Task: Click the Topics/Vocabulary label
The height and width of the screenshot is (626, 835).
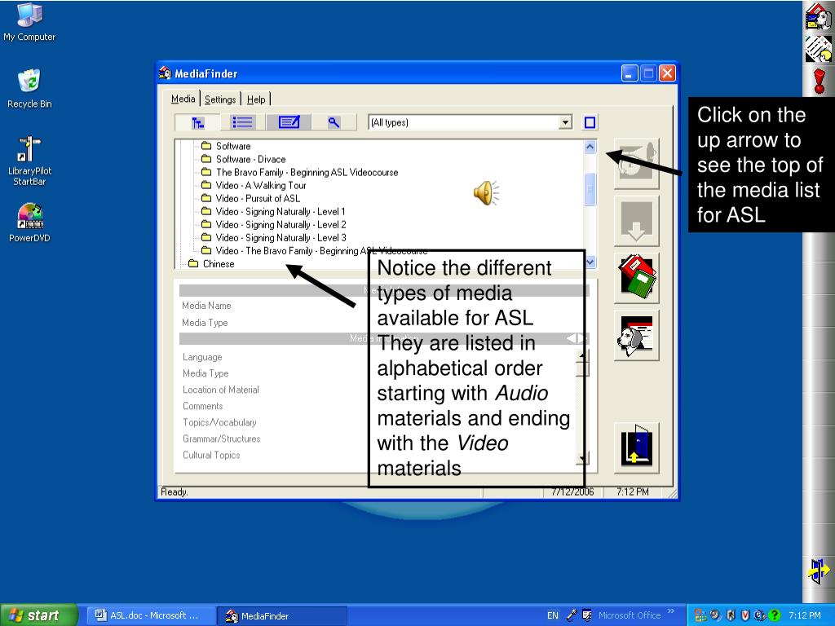Action: [219, 423]
